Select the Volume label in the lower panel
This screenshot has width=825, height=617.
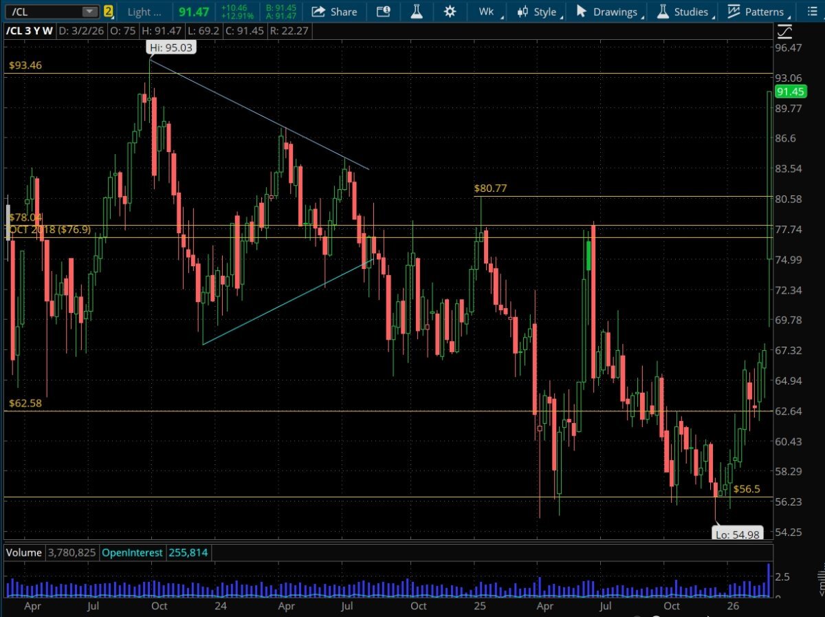[24, 552]
